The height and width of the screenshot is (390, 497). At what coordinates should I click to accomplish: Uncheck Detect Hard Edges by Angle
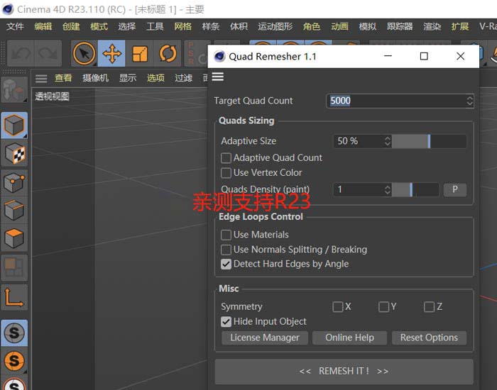226,264
